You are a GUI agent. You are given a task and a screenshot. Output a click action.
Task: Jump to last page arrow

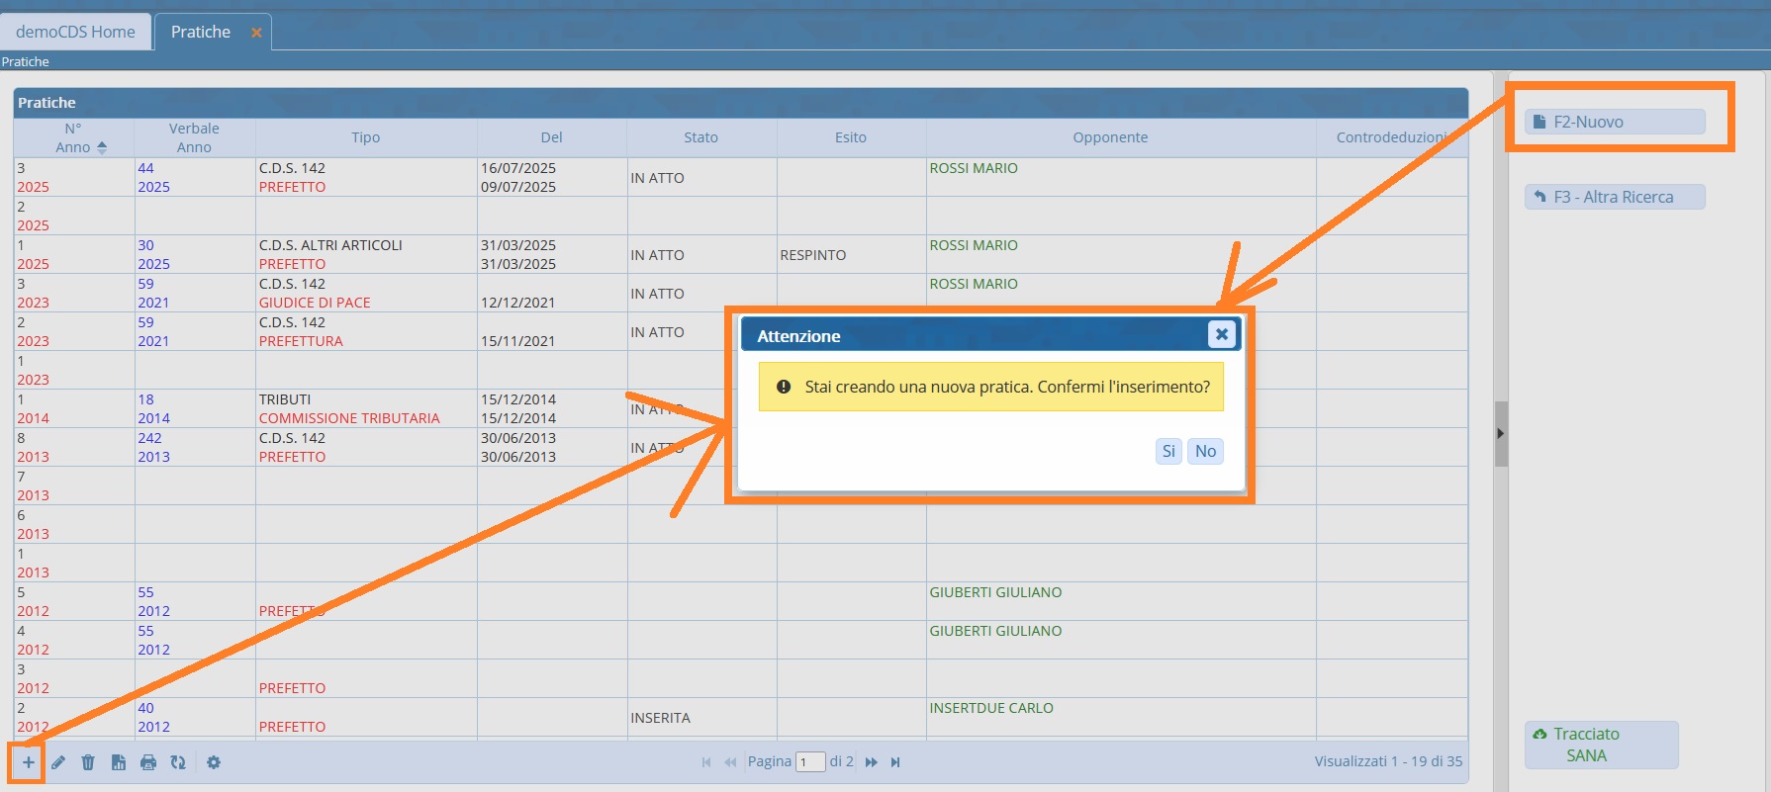coord(895,762)
